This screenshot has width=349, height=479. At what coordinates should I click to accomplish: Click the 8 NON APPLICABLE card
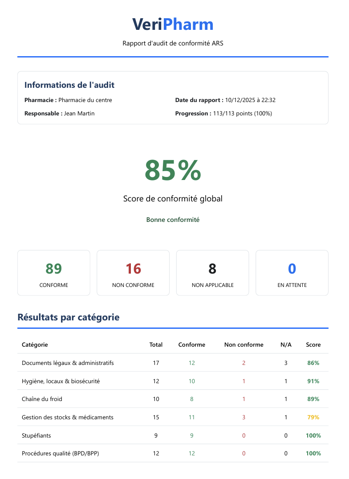[x=213, y=273]
